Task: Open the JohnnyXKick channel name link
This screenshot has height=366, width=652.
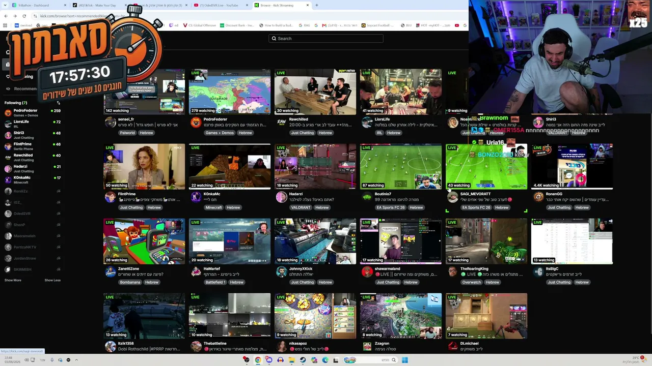Action: pyautogui.click(x=301, y=268)
